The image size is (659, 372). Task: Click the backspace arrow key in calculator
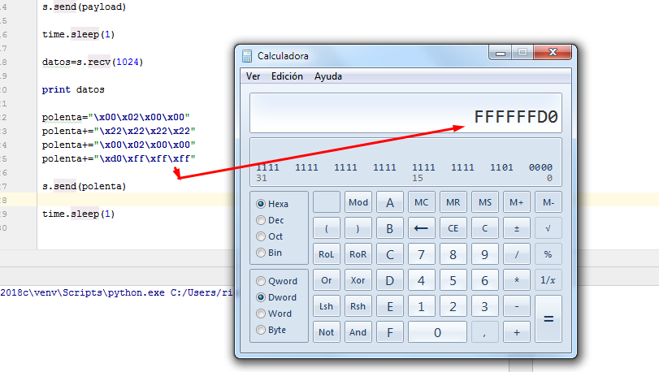[421, 228]
